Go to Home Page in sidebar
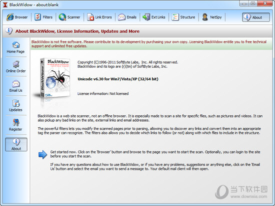Image resolution: width=275 pixels, height=206 pixels. (x=16, y=47)
